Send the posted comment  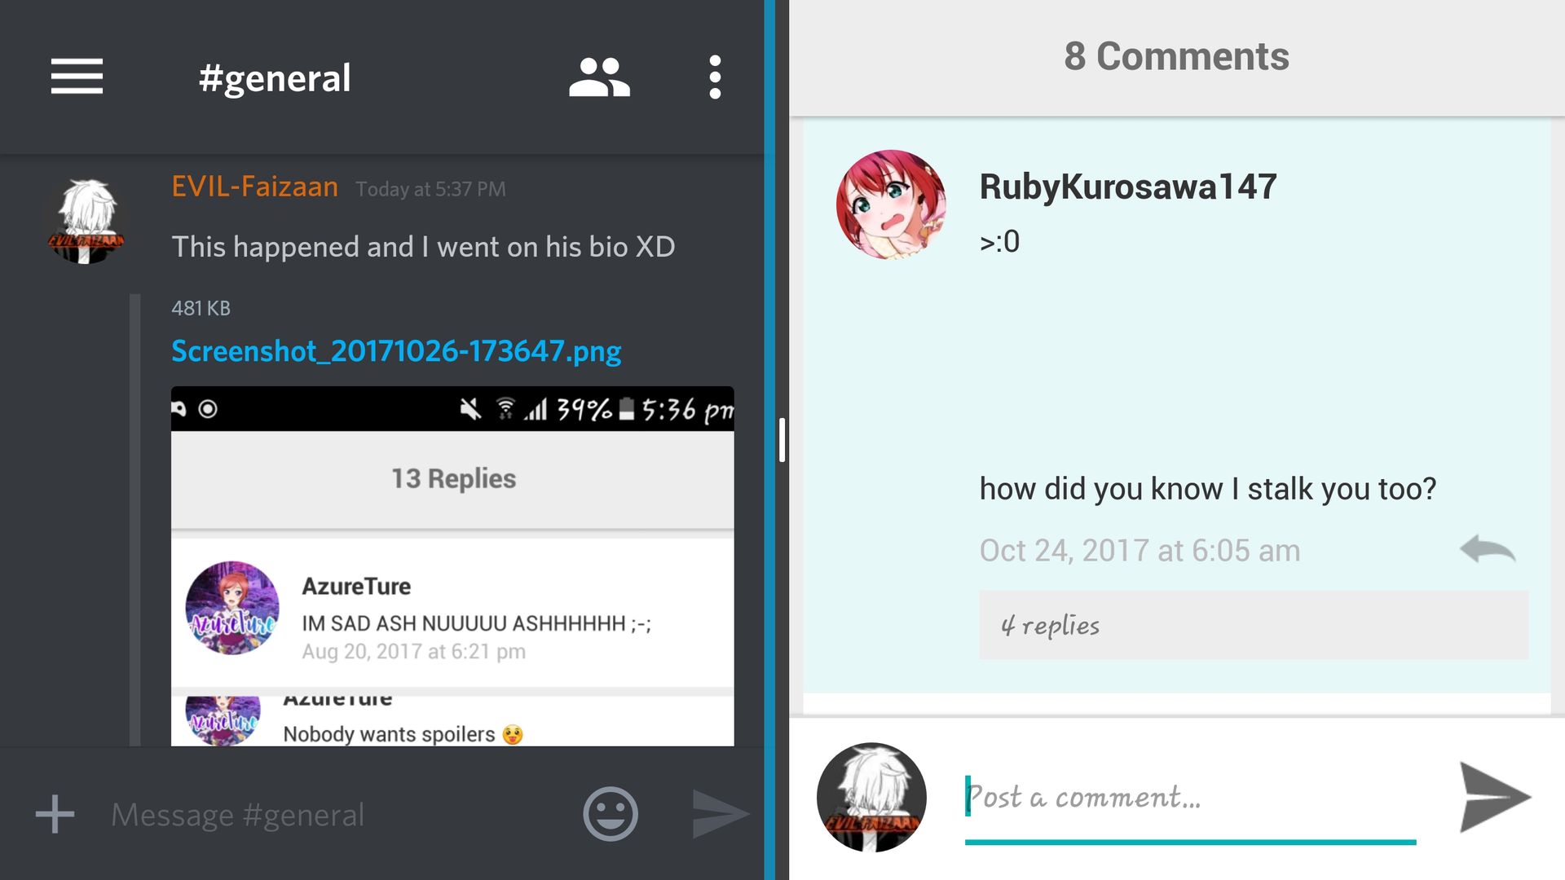1495,797
